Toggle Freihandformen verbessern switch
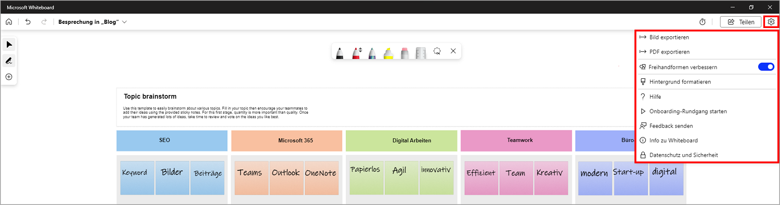Viewport: 780px width, 205px height. click(766, 67)
